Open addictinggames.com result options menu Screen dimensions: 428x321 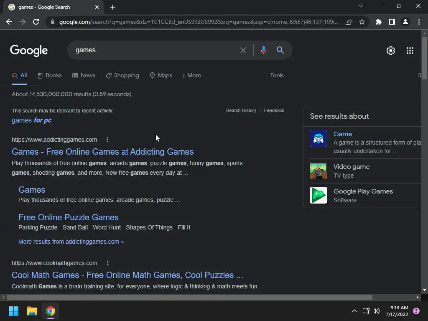coord(107,140)
